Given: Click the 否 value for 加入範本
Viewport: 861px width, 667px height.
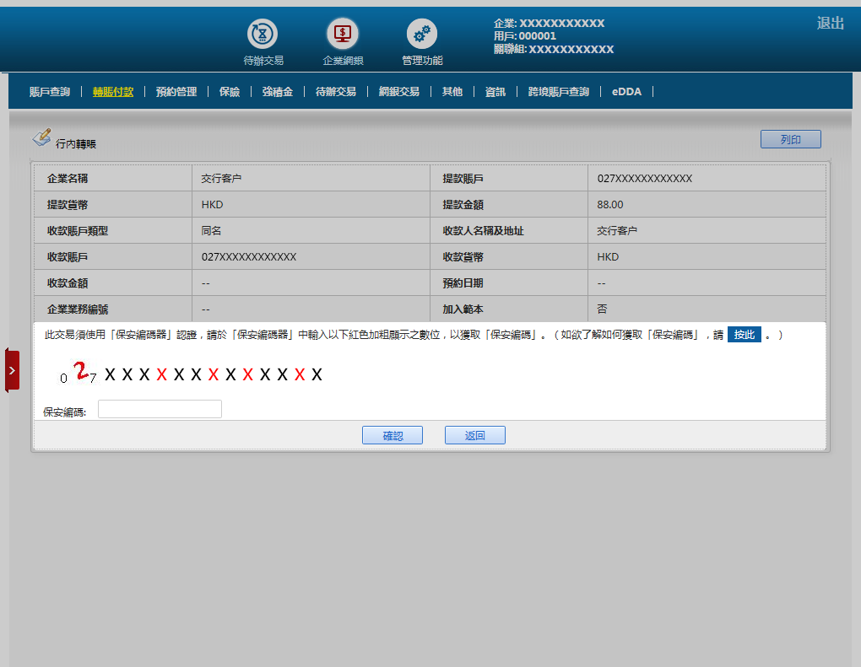Looking at the screenshot, I should [603, 309].
